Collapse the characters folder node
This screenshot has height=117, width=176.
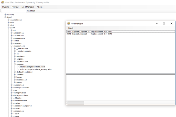tap(11, 46)
